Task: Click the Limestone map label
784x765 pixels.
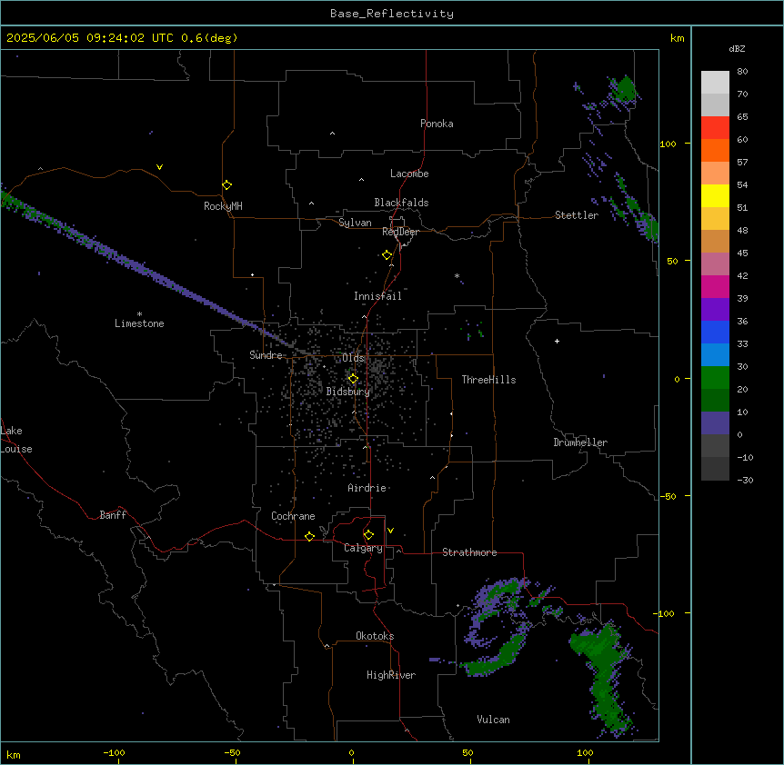Action: click(x=139, y=323)
